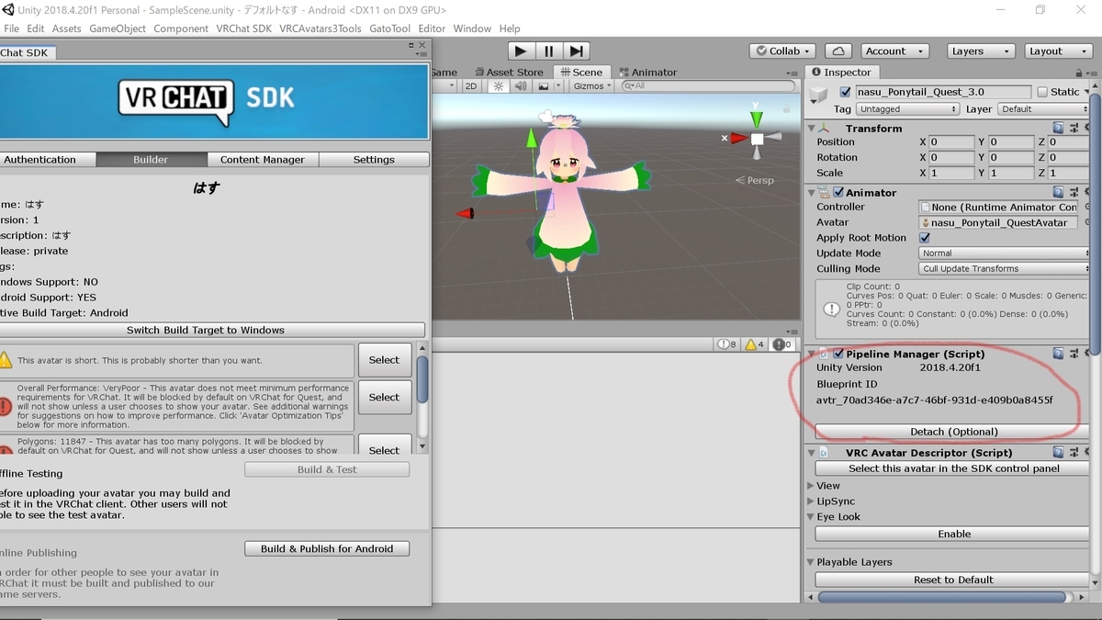The height and width of the screenshot is (620, 1102).
Task: Click Build & Publish for Android
Action: [x=327, y=548]
